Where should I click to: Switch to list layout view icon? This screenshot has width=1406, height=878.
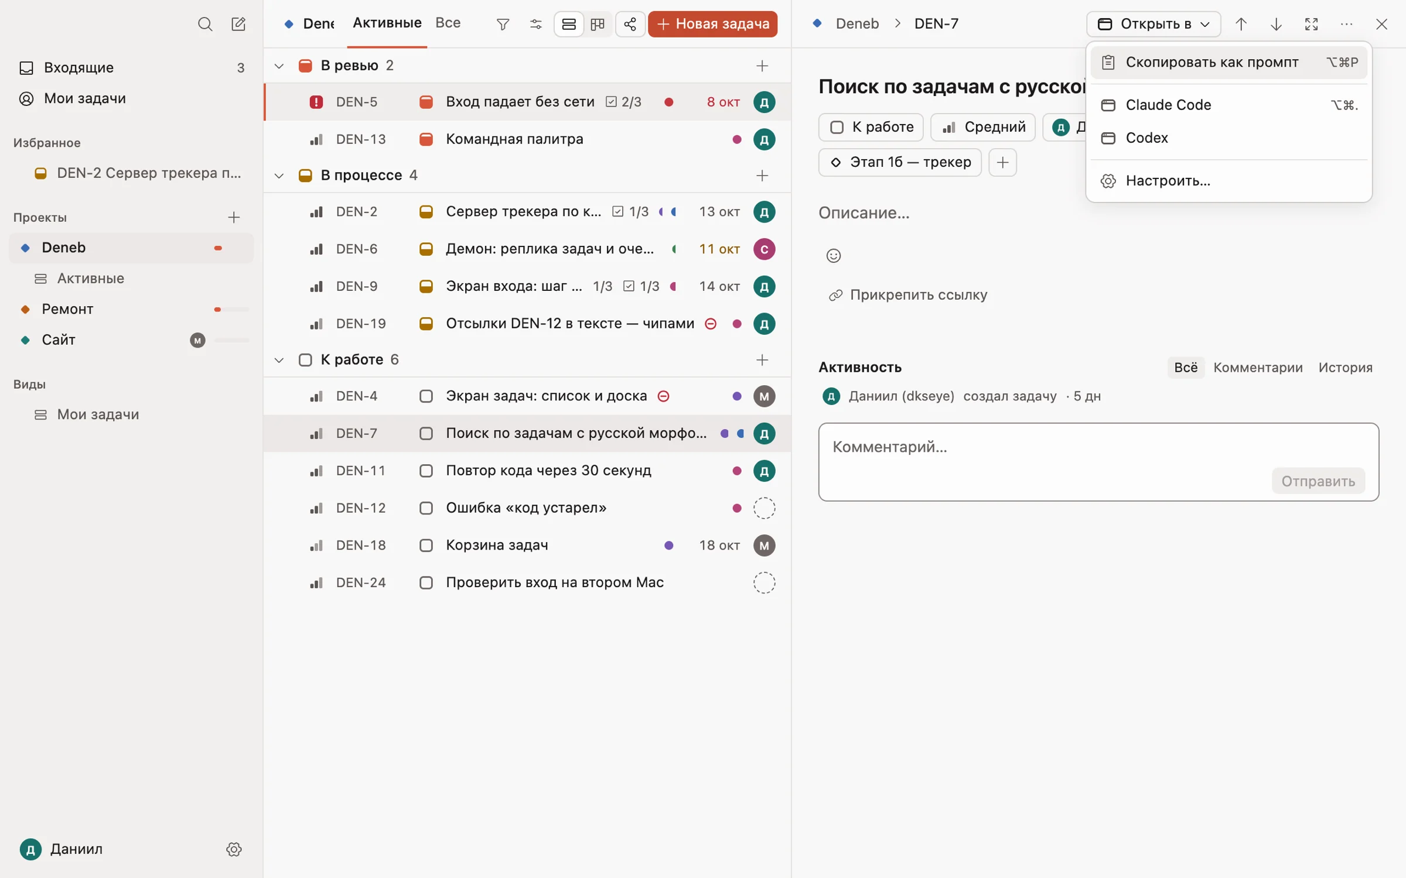pyautogui.click(x=568, y=24)
